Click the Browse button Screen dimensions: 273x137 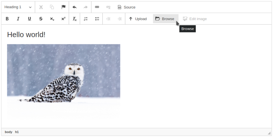pos(165,19)
